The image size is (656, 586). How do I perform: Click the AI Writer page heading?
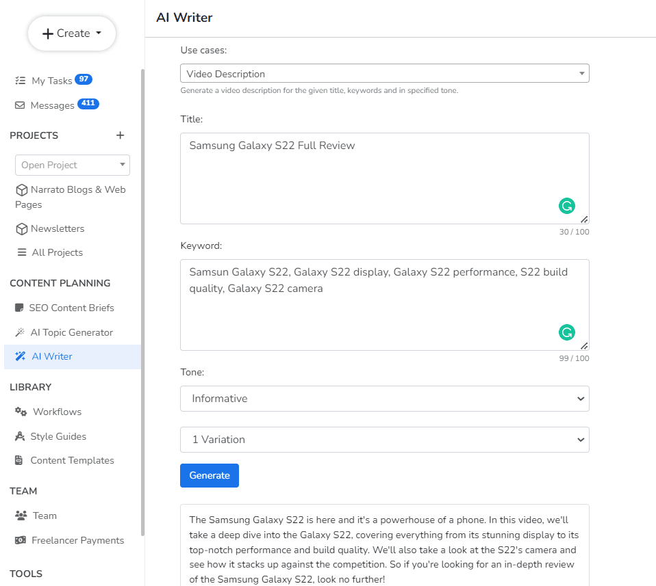tap(184, 18)
